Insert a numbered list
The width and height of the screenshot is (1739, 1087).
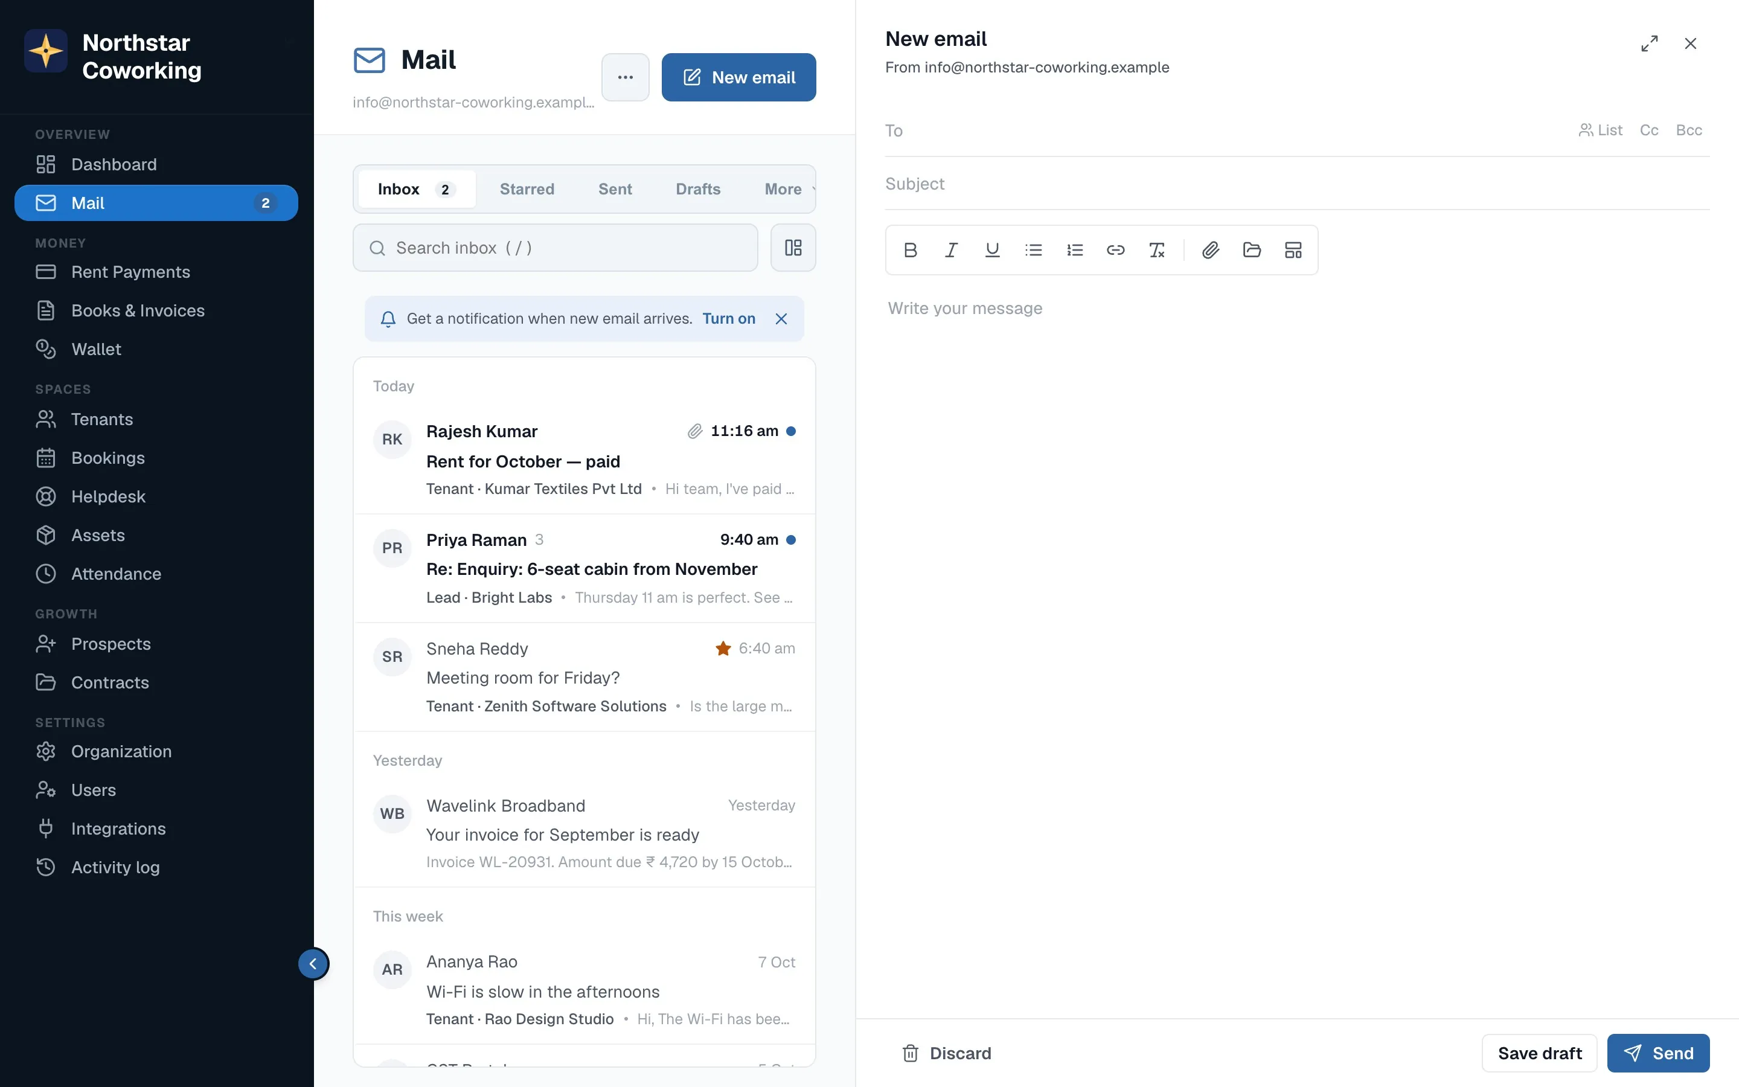point(1074,250)
